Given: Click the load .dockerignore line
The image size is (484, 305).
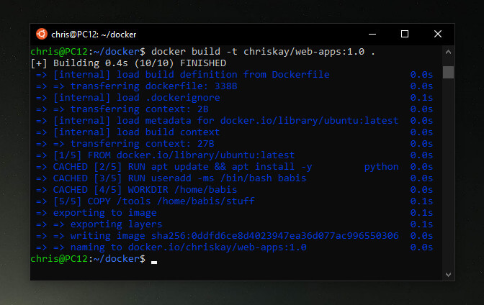Looking at the screenshot, I should click(x=234, y=98).
